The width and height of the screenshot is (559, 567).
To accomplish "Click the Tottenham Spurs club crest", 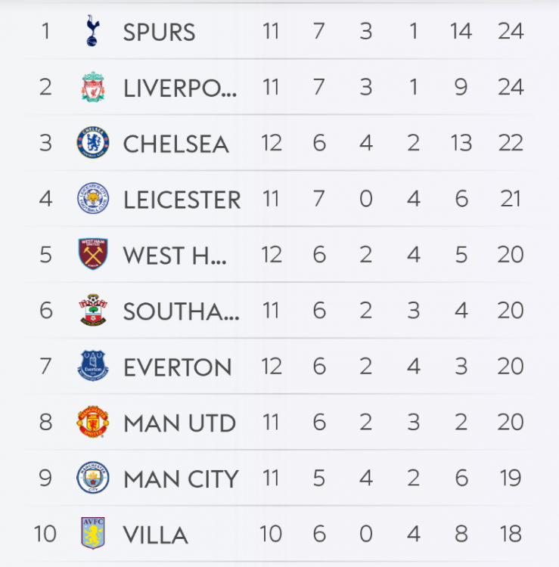I will (93, 31).
